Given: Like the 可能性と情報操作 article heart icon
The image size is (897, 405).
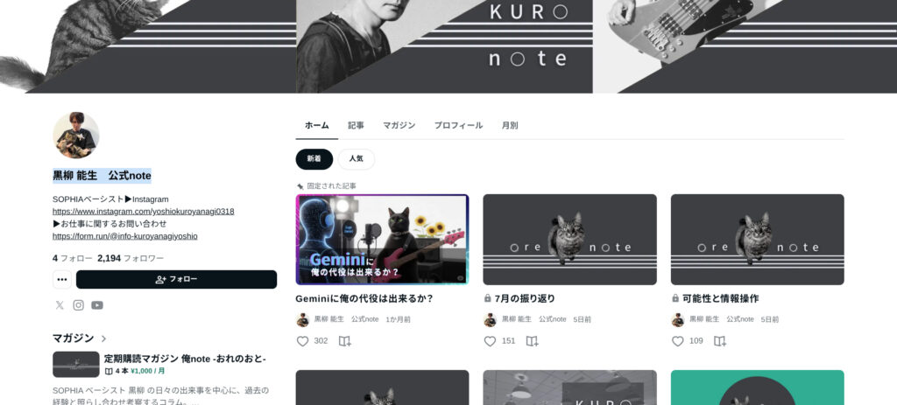Looking at the screenshot, I should click(678, 341).
